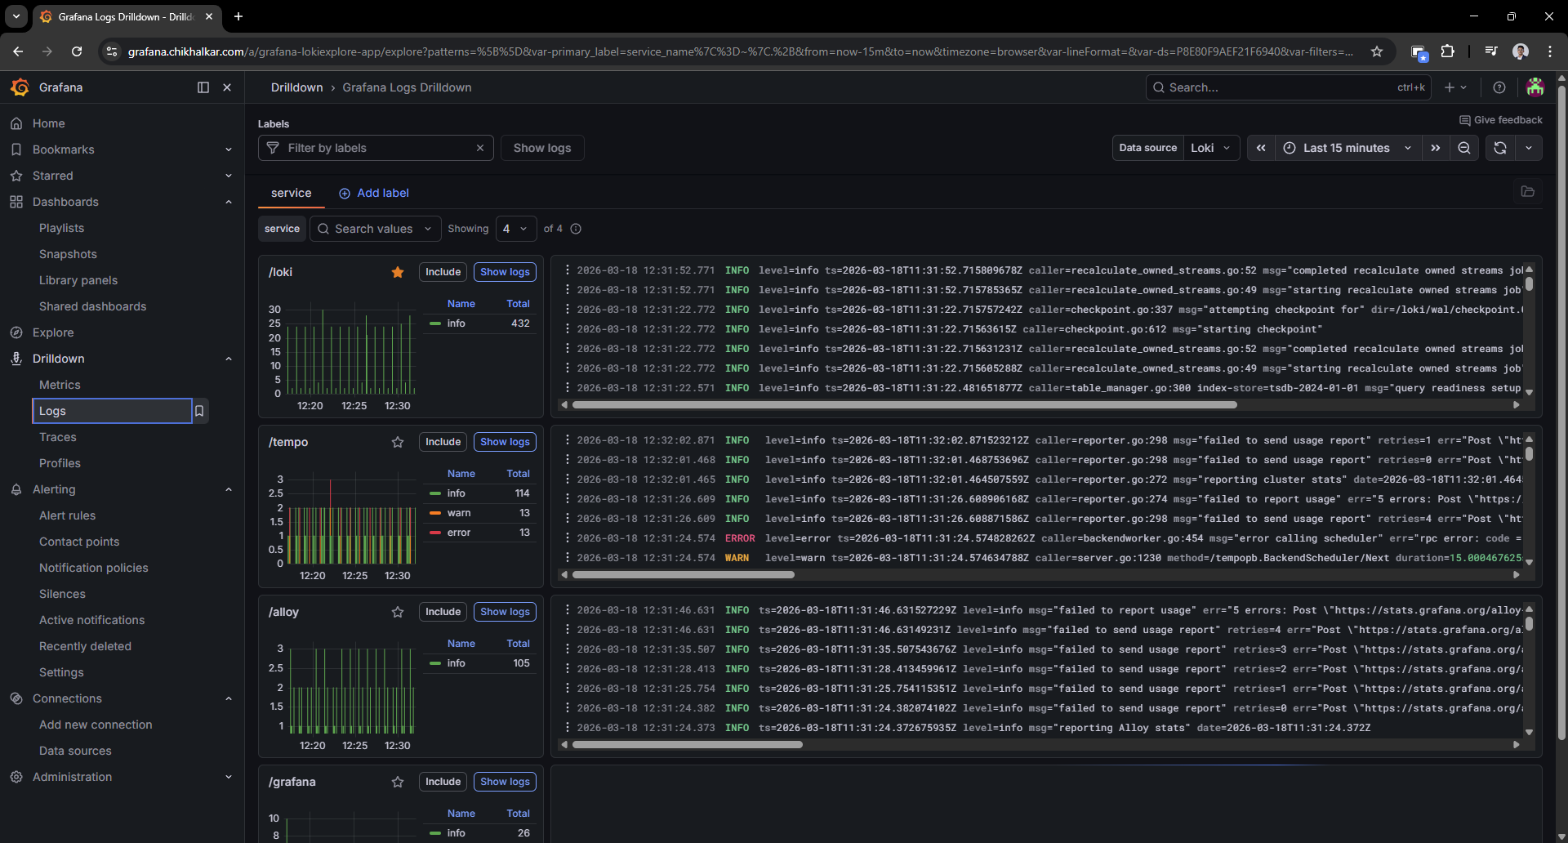Zoom out the time range with magnifier icon
Screen dimensions: 1568x843
pyautogui.click(x=1464, y=148)
